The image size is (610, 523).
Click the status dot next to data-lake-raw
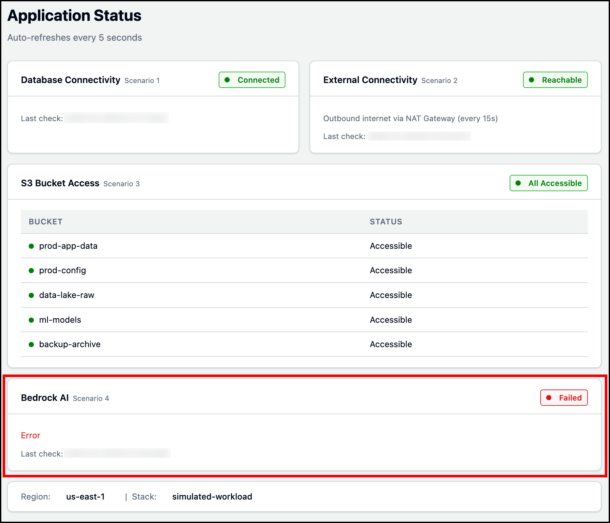pos(31,295)
